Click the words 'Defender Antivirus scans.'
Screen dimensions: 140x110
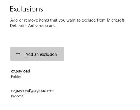33,26
